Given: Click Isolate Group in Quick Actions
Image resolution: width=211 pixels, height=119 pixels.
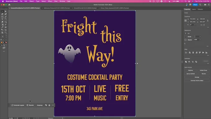Looking at the screenshot, I should pyautogui.click(x=204, y=70).
